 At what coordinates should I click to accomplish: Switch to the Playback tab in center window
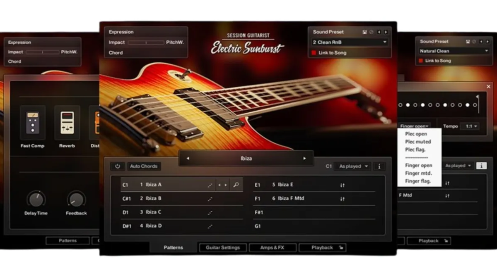coord(322,248)
